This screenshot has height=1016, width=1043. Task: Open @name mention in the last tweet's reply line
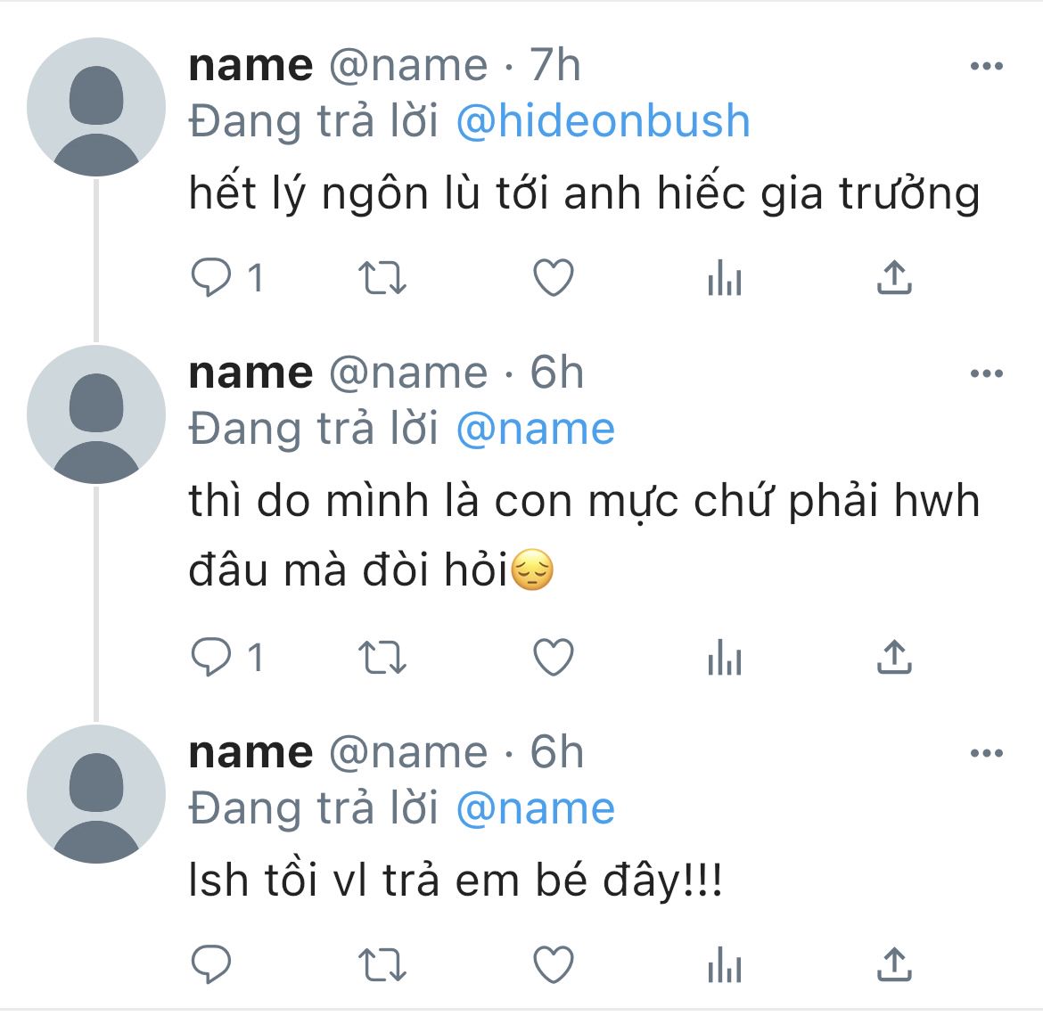click(535, 809)
